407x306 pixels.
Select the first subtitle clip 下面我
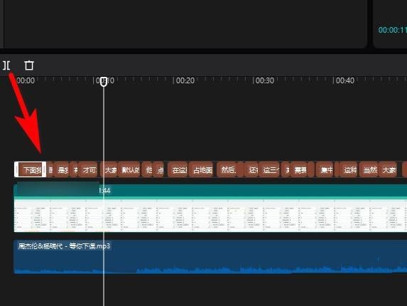click(30, 170)
